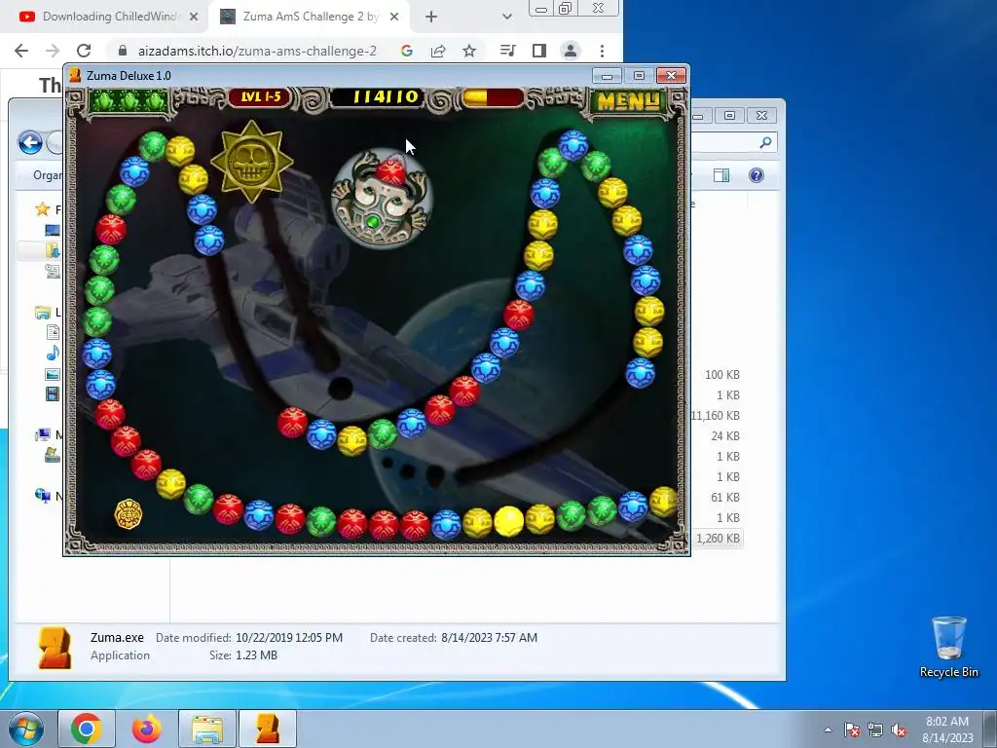This screenshot has height=748, width=997.
Task: Open Documents library icon in sidebar
Action: (x=53, y=332)
